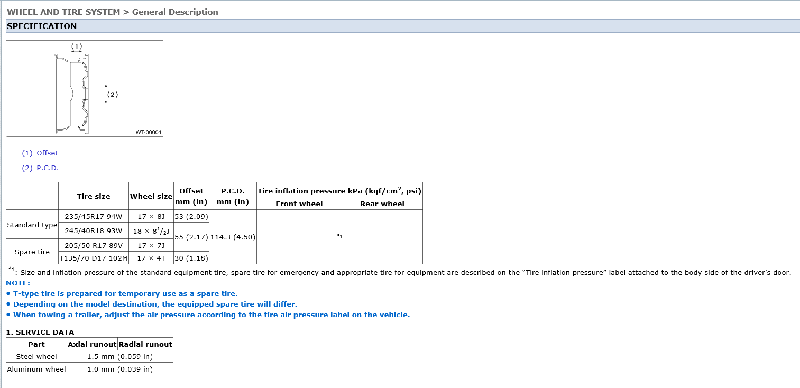Click the "Rear wheel" column header
Image resolution: width=800 pixels, height=388 pixels.
pos(382,204)
